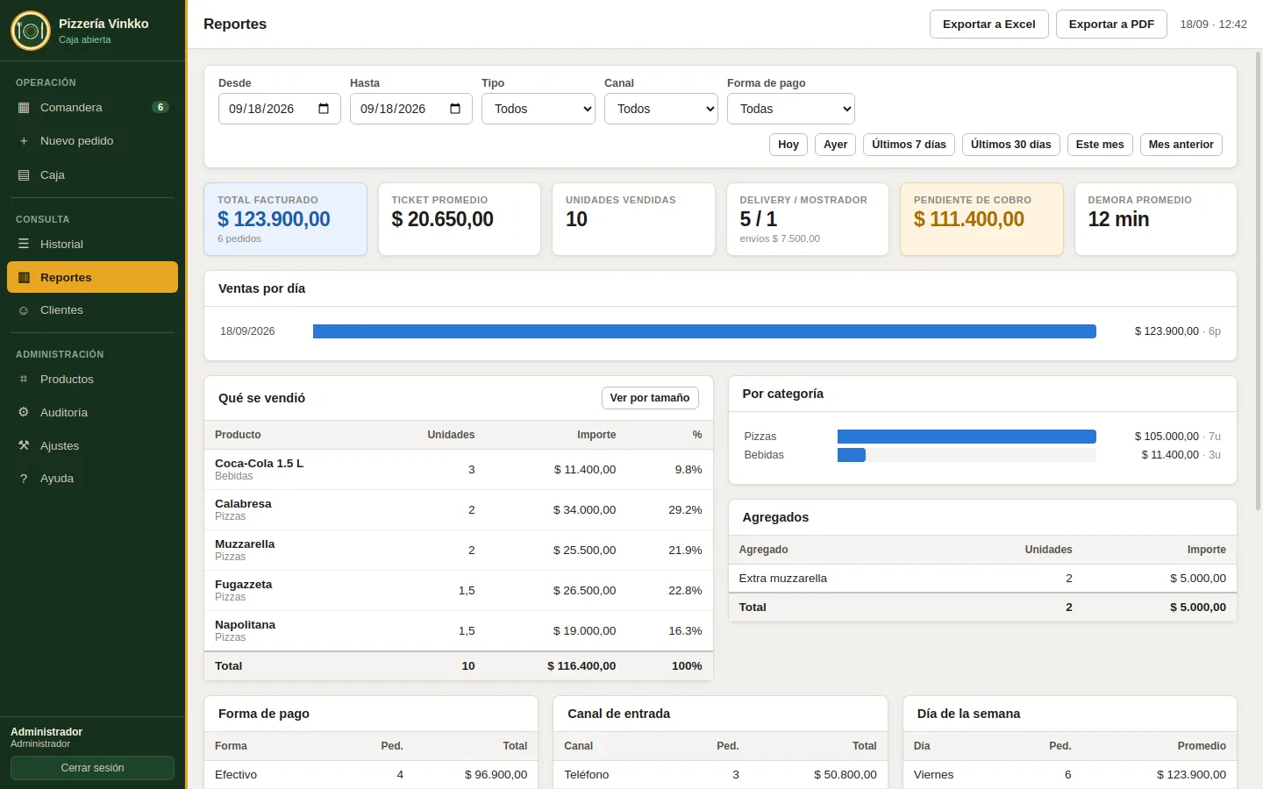This screenshot has width=1263, height=789.
Task: Click the Nuevo pedido plus icon
Action: coord(24,141)
